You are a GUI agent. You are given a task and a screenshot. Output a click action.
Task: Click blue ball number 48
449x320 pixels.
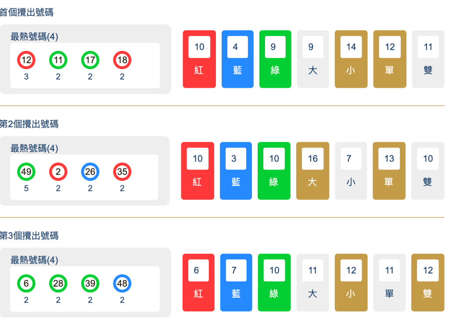(122, 284)
